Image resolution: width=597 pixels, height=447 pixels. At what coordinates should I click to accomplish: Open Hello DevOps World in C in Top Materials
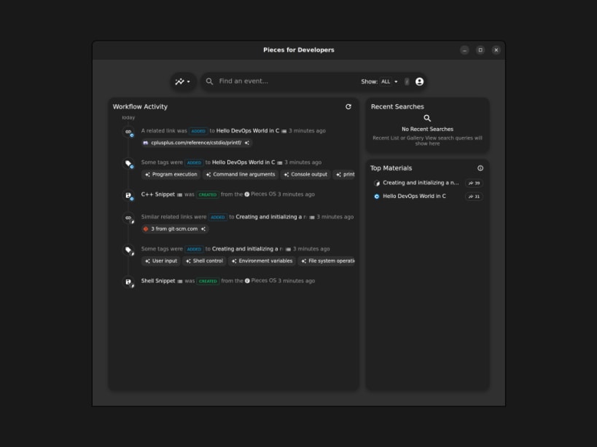coord(414,196)
